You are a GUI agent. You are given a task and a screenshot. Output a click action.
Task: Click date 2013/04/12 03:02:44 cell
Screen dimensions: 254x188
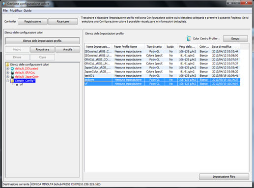coord(225,52)
